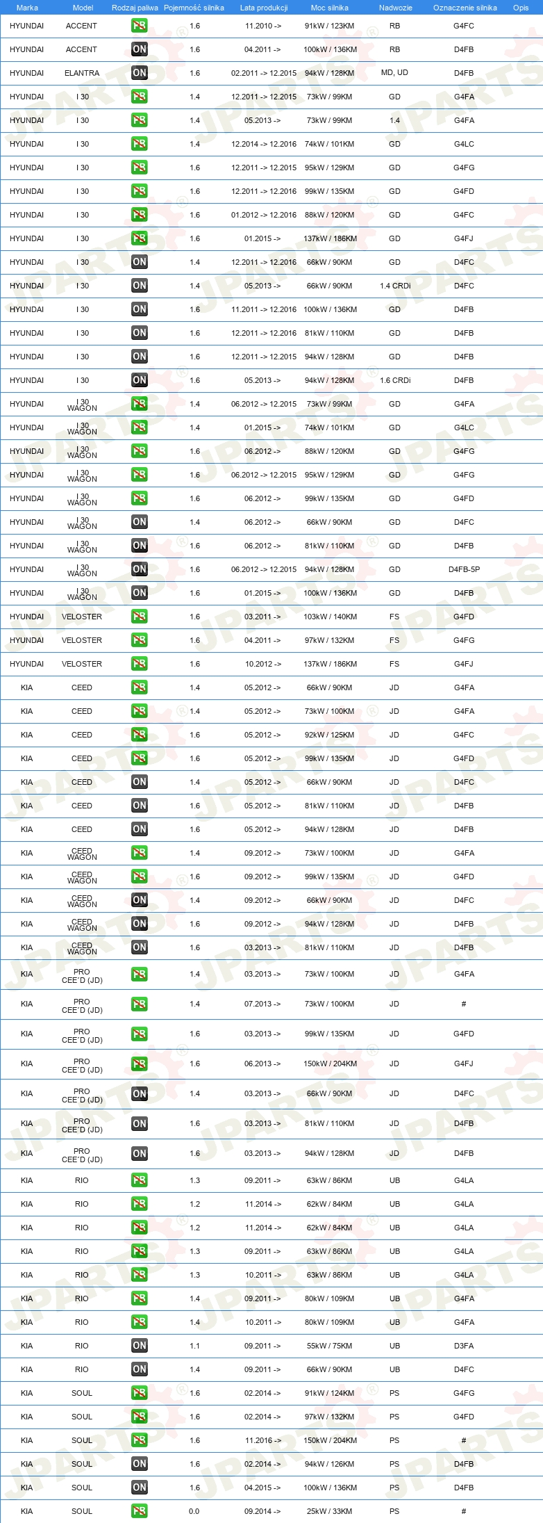Screen dimensions: 543x1523
Task: Select the 10.2012 -> production date cell
Action: click(x=263, y=664)
